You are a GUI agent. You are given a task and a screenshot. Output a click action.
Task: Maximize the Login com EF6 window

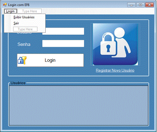click(x=140, y=5)
